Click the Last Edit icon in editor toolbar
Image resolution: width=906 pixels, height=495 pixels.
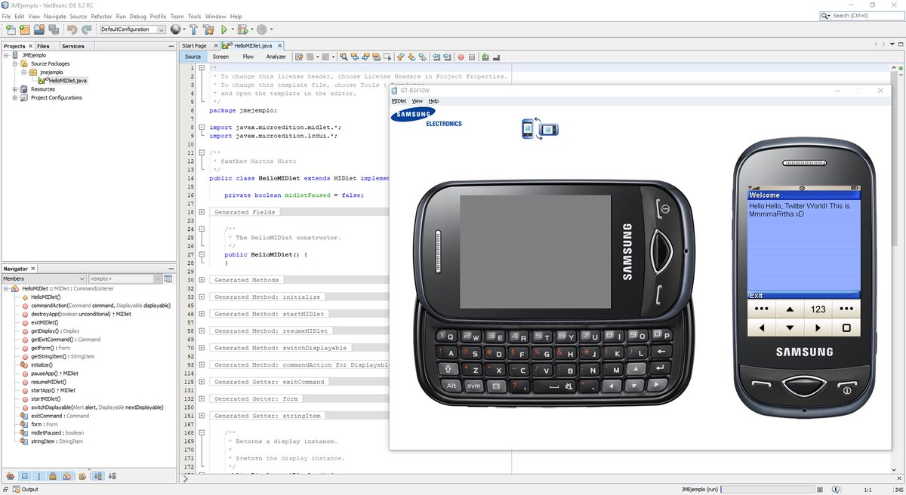[x=300, y=57]
